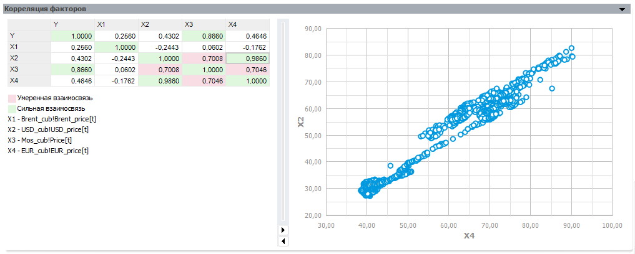
Task: Click the X1 - Brent_cub!Brent_price[t] label
Action: pyautogui.click(x=52, y=119)
